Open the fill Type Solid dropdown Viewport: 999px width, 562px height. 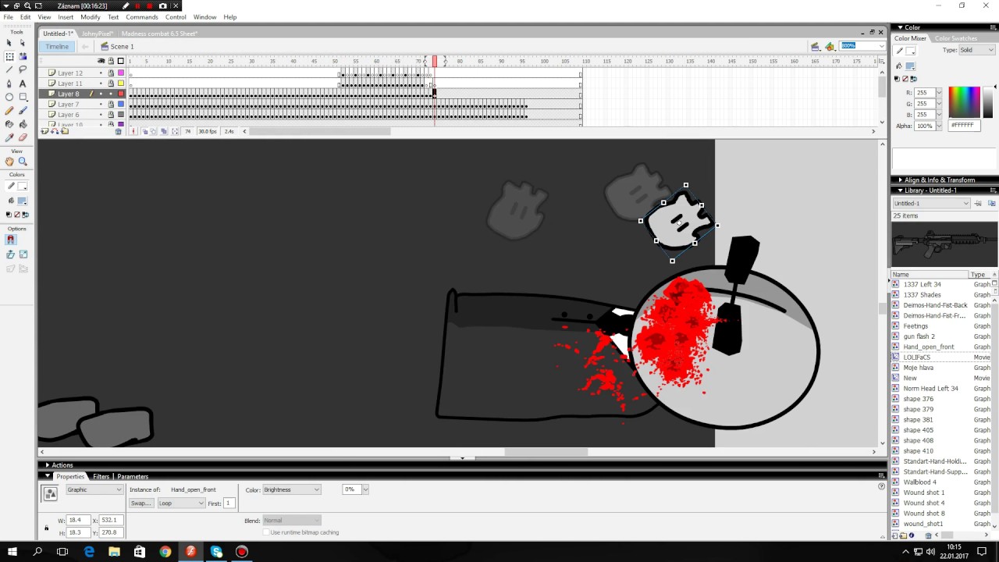tap(977, 50)
